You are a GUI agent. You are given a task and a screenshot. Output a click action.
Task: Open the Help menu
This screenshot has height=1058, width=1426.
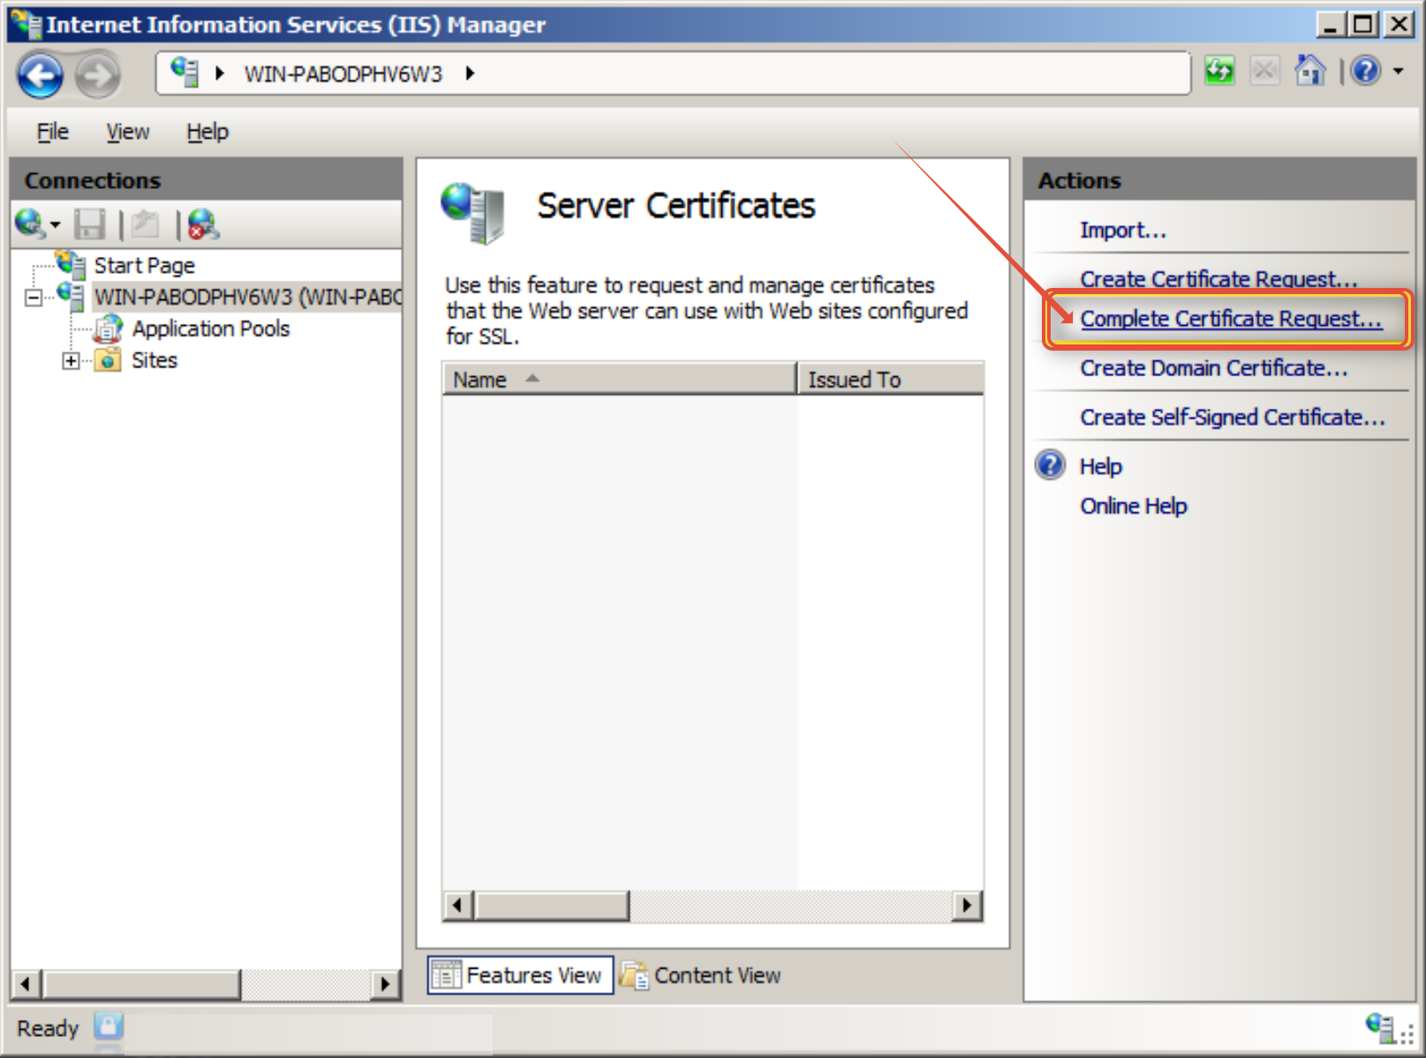[x=207, y=132]
